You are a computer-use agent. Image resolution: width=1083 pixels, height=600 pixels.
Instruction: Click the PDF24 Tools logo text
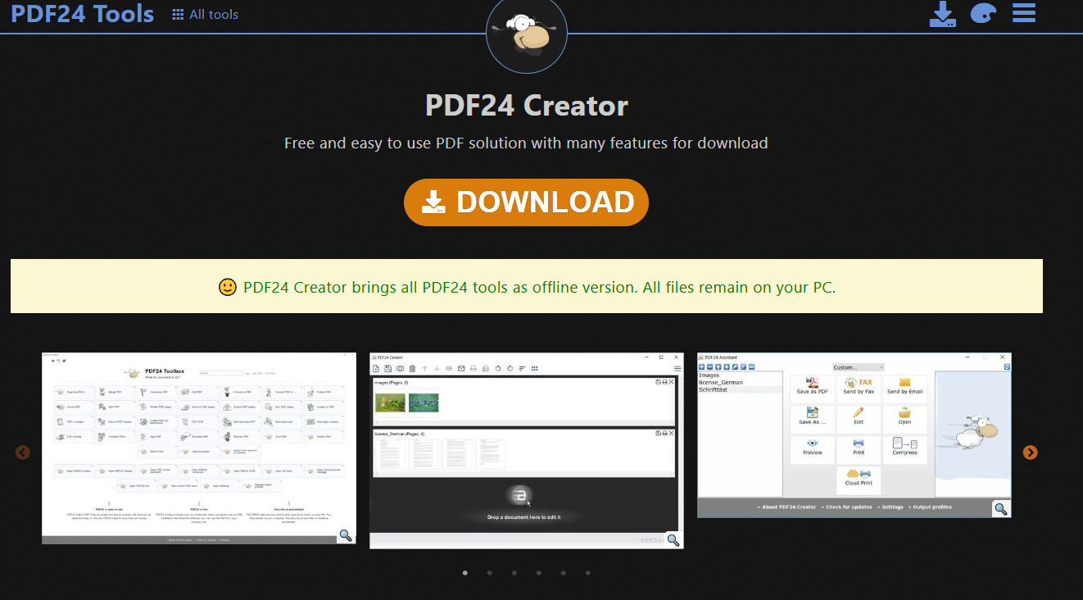pos(82,14)
